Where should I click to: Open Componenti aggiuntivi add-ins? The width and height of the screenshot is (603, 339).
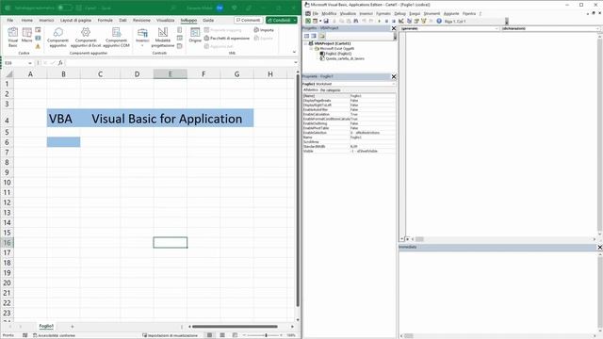[x=57, y=38]
